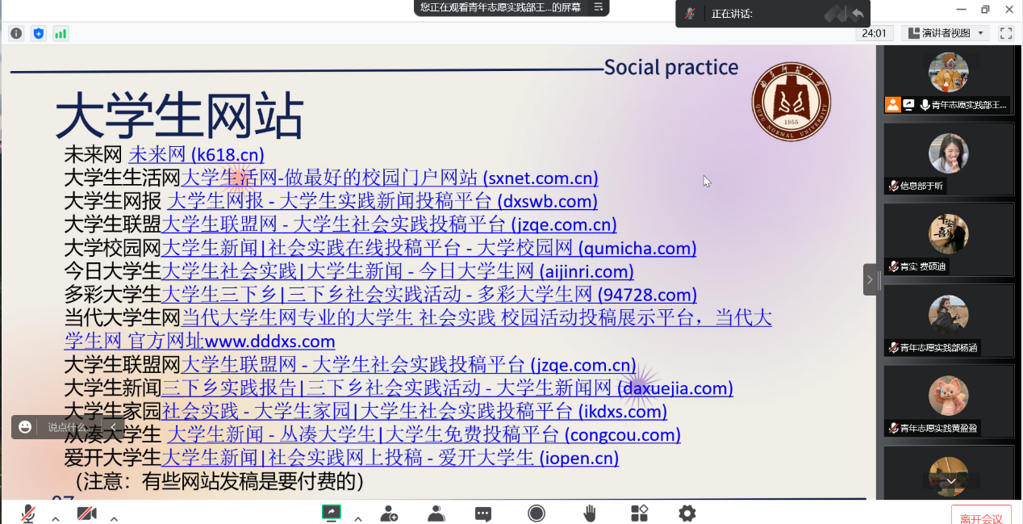Open the screen-share banner menu icon
The height and width of the screenshot is (524, 1023).
(x=598, y=7)
